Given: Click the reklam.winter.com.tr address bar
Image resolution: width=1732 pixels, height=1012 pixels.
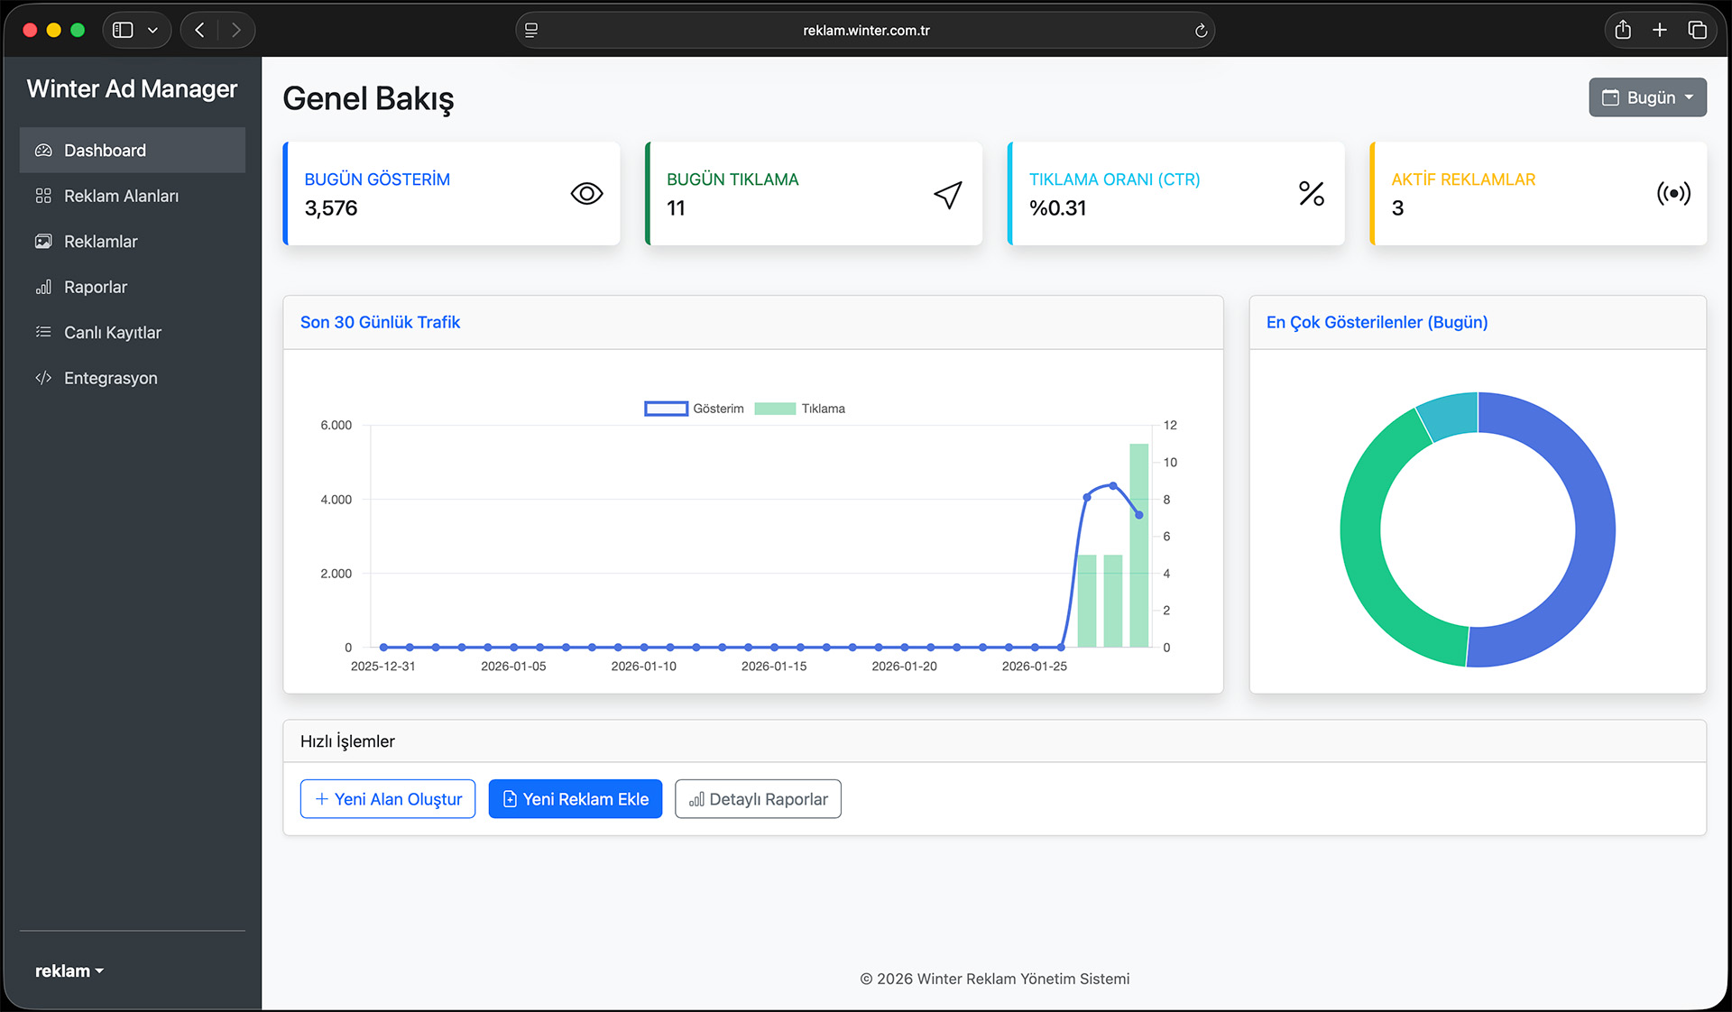Looking at the screenshot, I should click(x=865, y=31).
